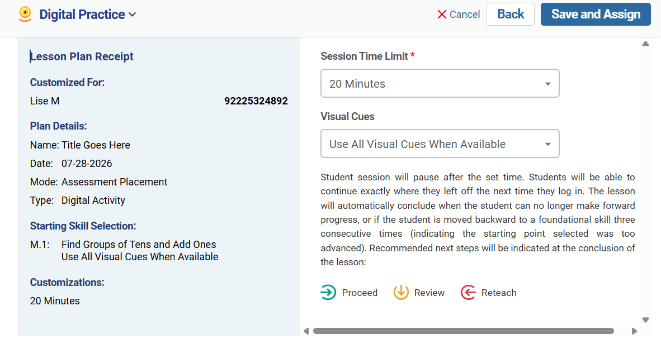Click the horizontal scrollbar thumb
The image size is (661, 344).
tap(463, 331)
